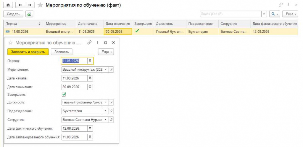Sort by Дата окончания column header

point(118,24)
